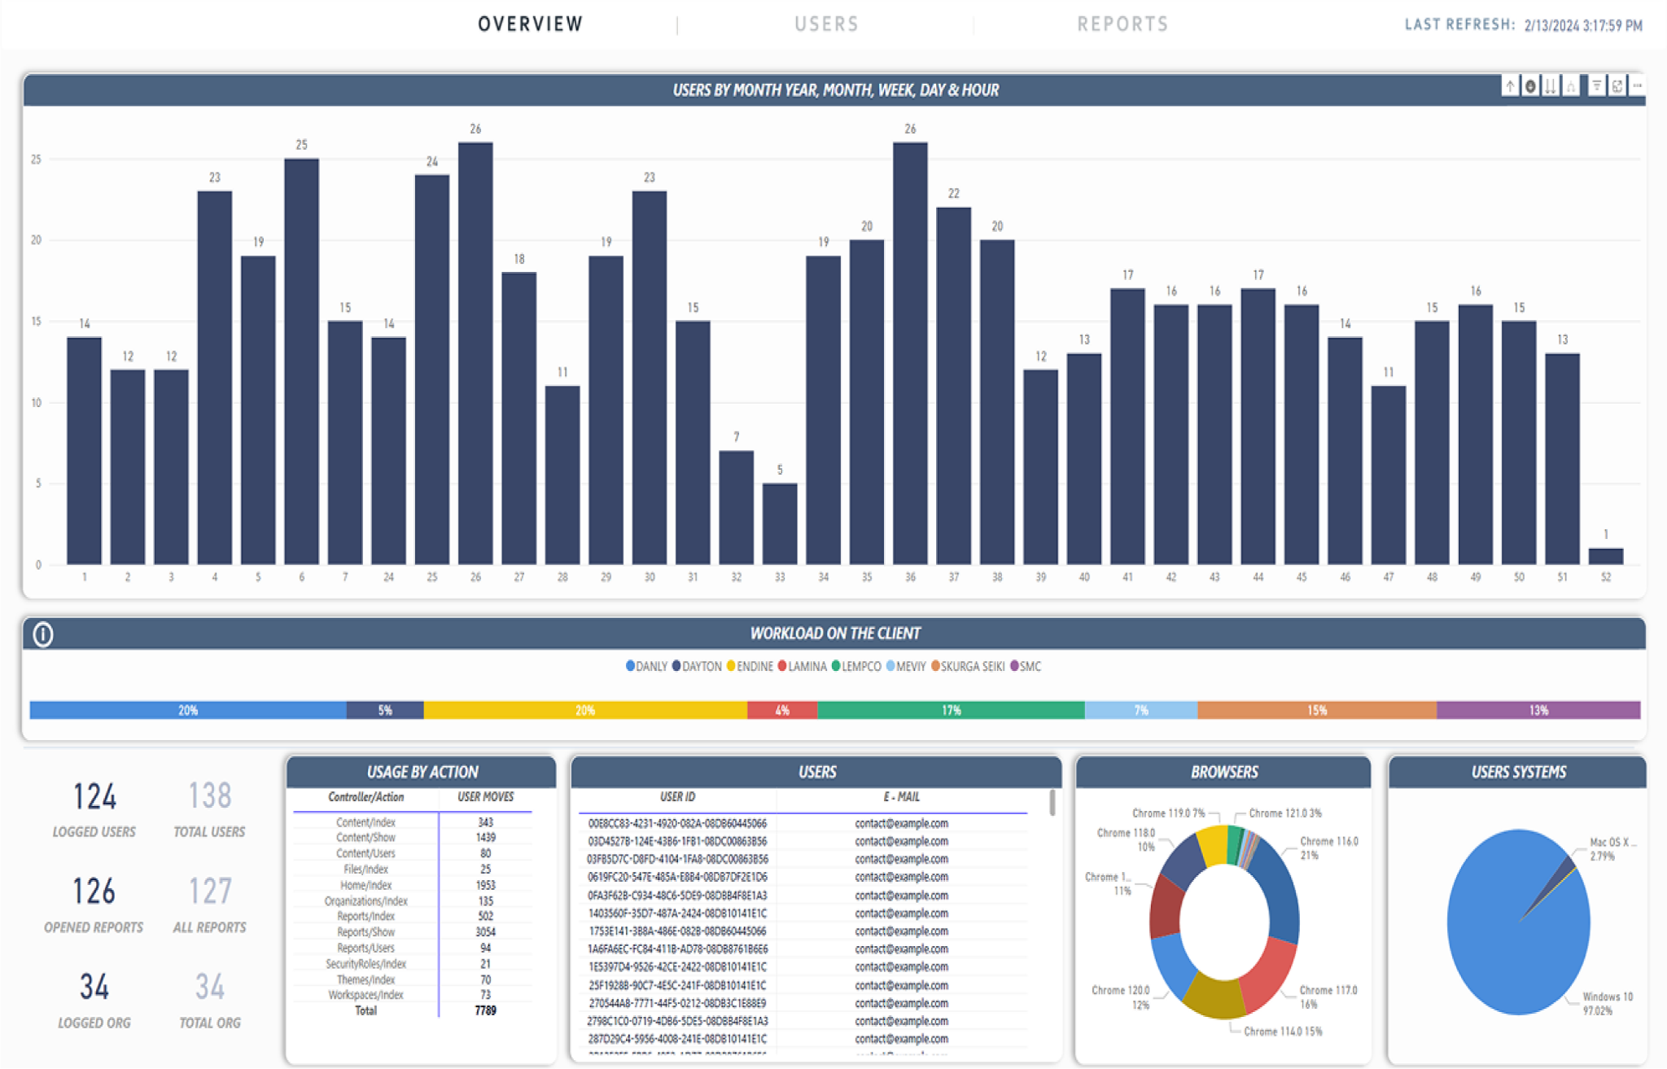Toggle the DANLY legend entry
This screenshot has width=1667, height=1069.
[647, 666]
